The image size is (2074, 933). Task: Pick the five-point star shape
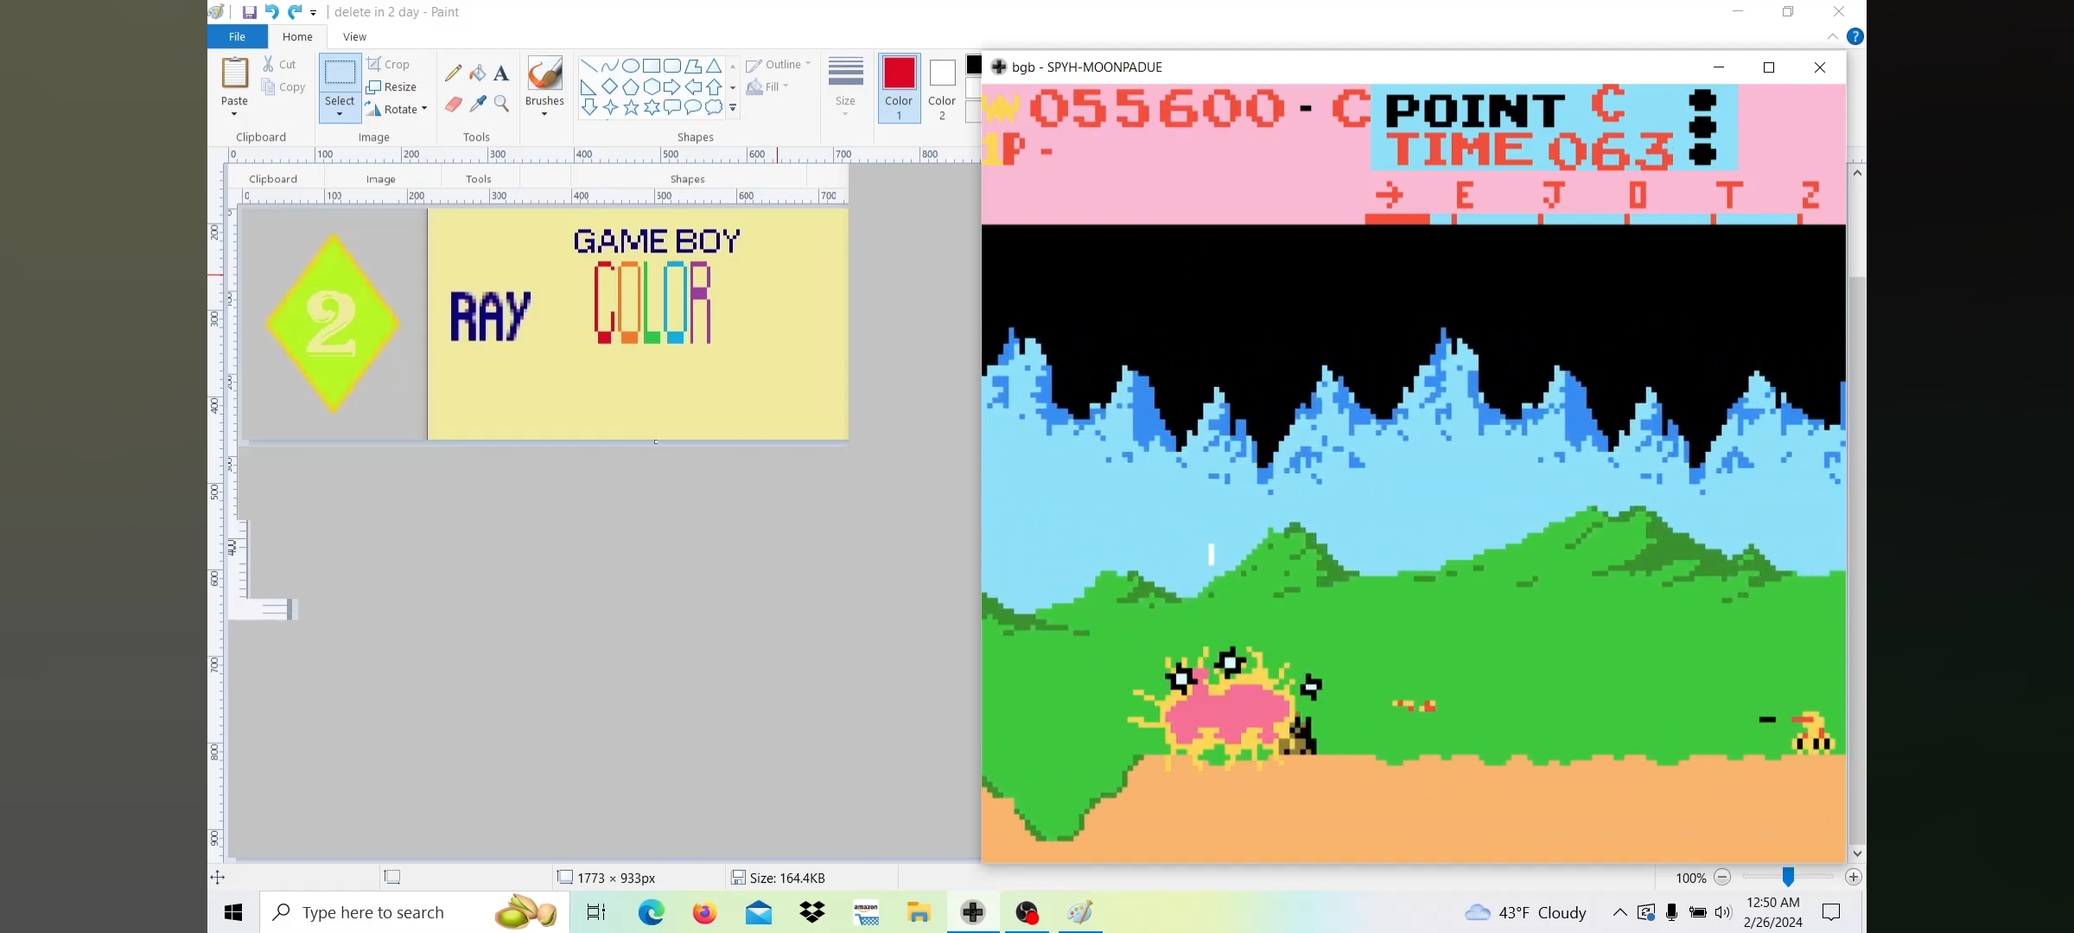(631, 107)
